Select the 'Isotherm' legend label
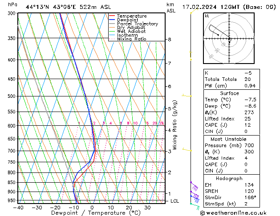 click(x=127, y=35)
